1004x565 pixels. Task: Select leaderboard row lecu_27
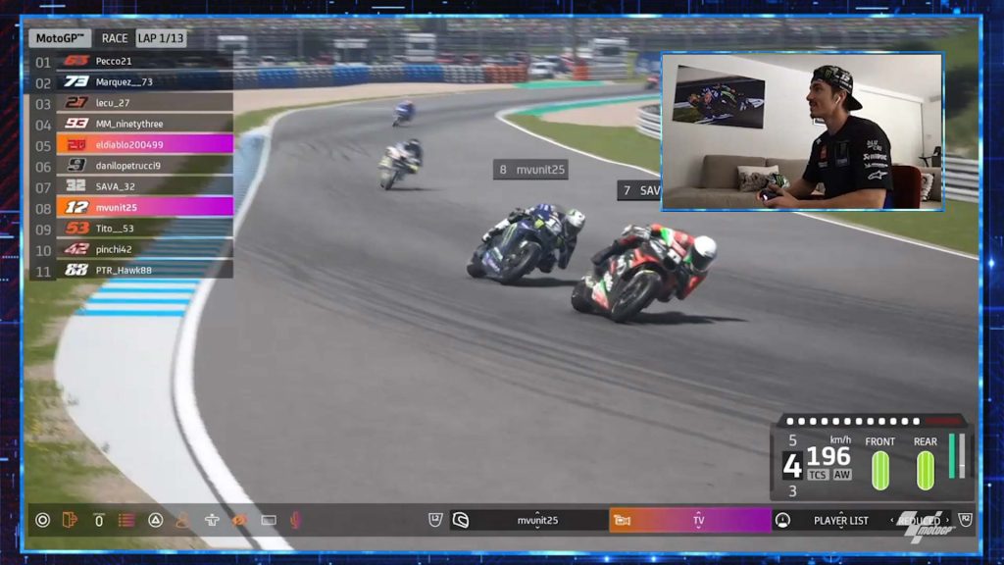145,102
